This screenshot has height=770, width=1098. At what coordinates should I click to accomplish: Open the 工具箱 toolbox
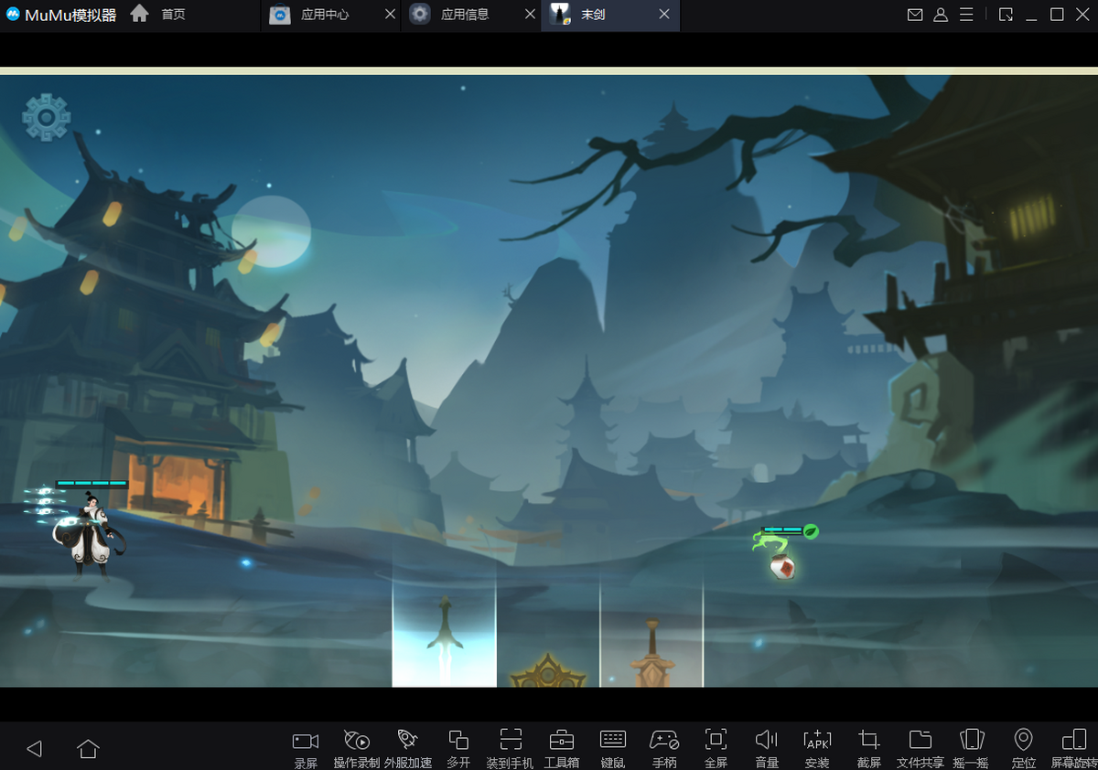[562, 749]
